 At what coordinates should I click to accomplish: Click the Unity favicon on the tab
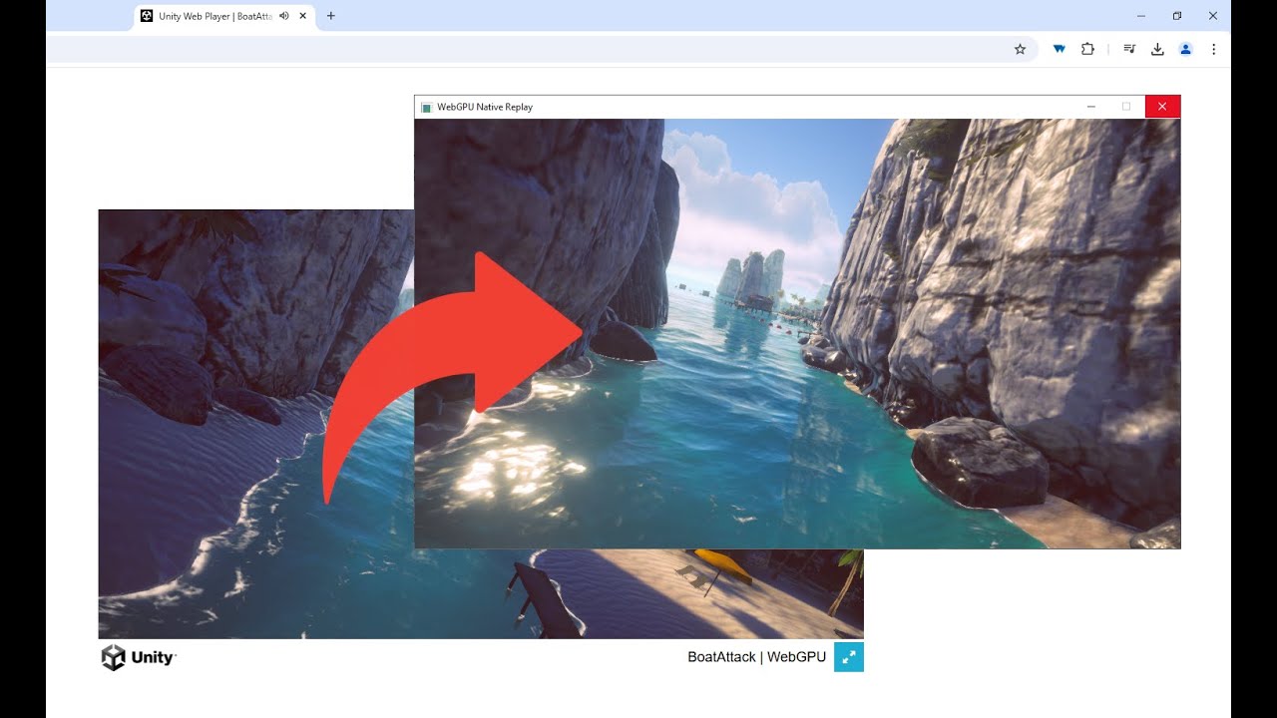[147, 16]
